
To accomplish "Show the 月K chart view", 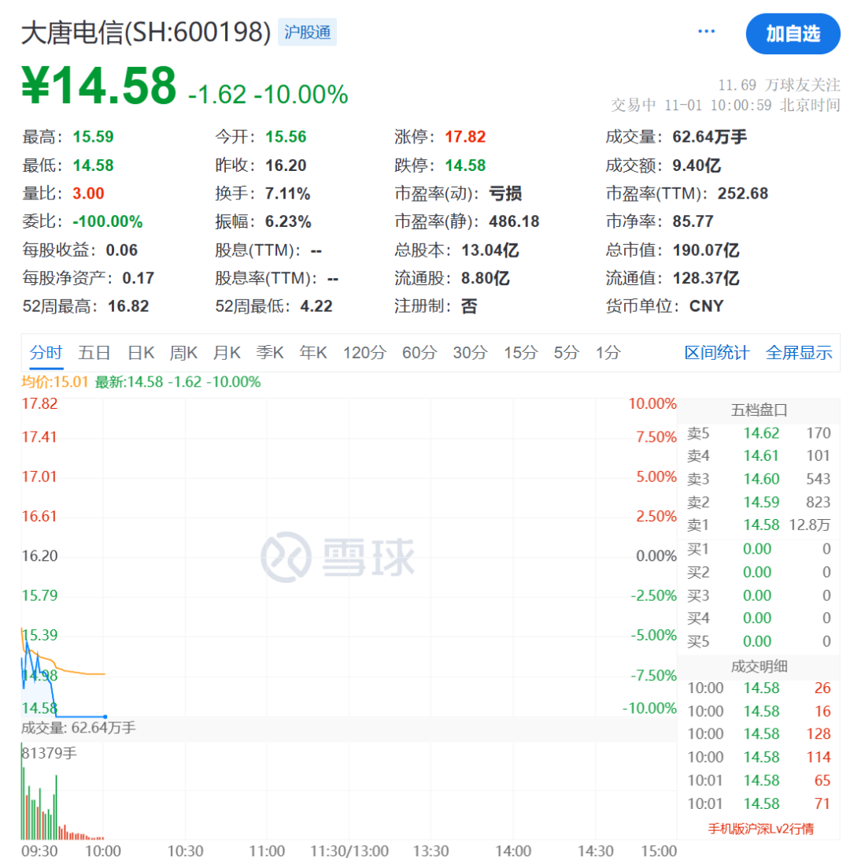I will [227, 352].
